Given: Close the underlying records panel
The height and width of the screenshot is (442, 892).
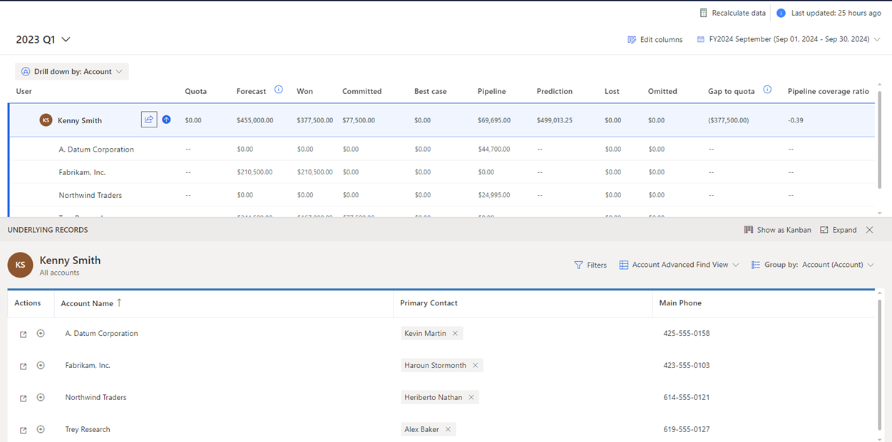Looking at the screenshot, I should [869, 230].
